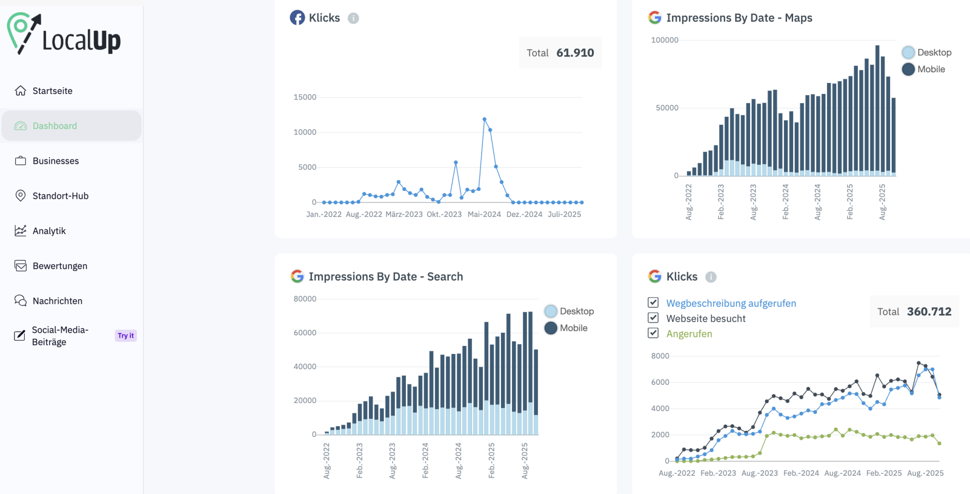
Task: Click the LocalUp logo
Action: [64, 34]
